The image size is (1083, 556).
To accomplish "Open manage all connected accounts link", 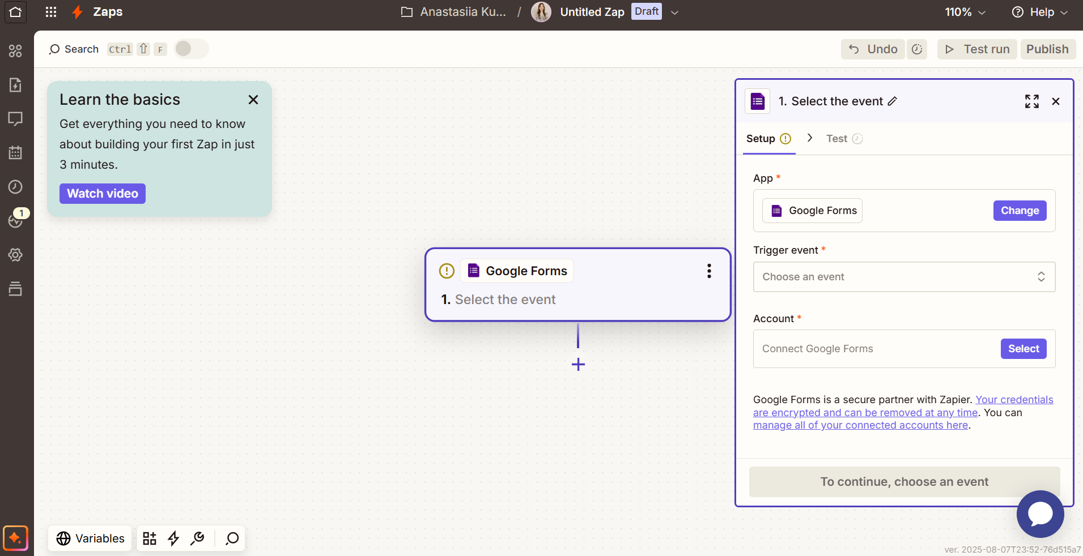I will pyautogui.click(x=860, y=425).
